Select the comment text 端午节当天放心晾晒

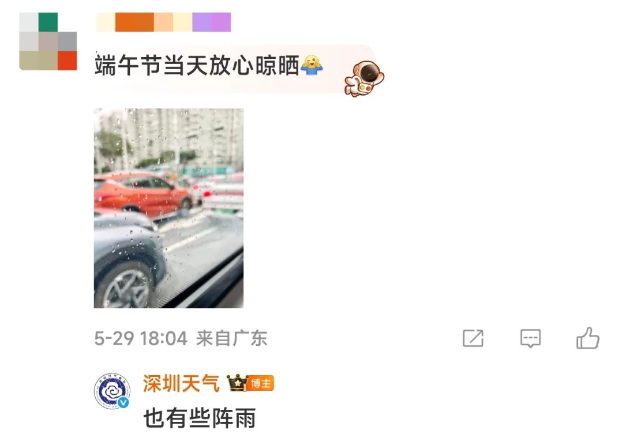tap(197, 66)
